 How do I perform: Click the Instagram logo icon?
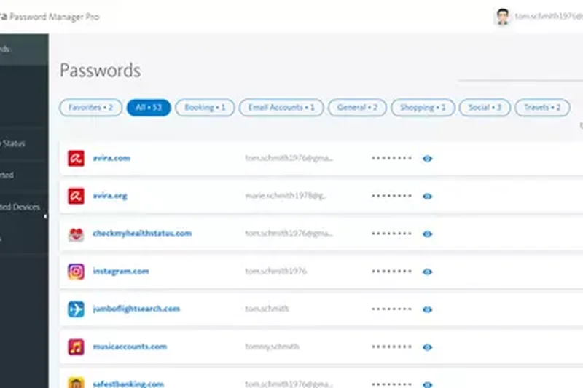point(76,272)
